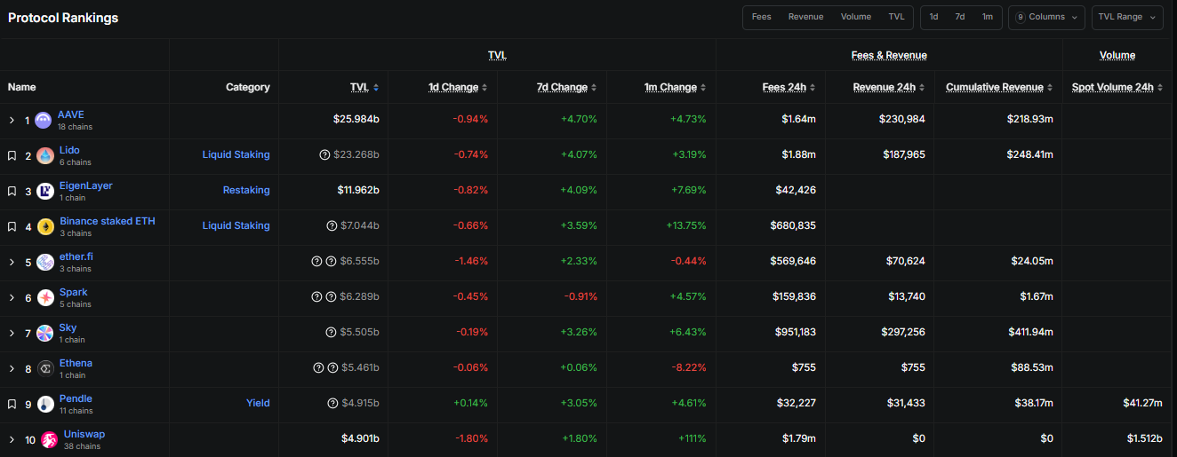Bookmark the EigenLayer protocol
1177x457 pixels.
pos(12,191)
